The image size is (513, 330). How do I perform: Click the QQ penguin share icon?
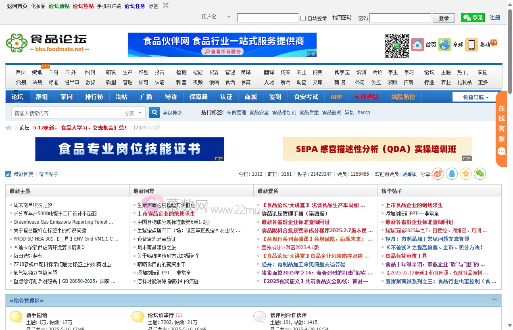(452, 174)
